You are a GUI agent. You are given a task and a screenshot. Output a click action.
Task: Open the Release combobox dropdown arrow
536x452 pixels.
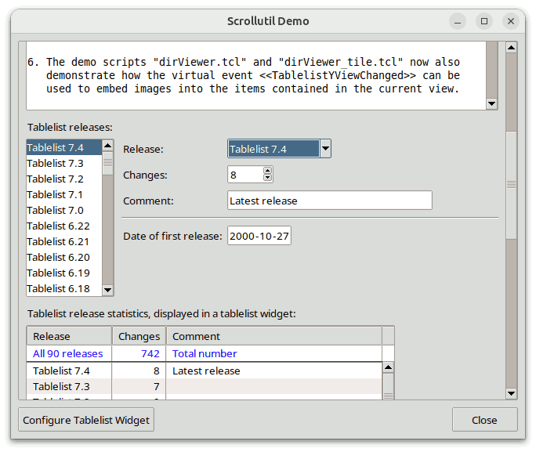click(x=325, y=149)
